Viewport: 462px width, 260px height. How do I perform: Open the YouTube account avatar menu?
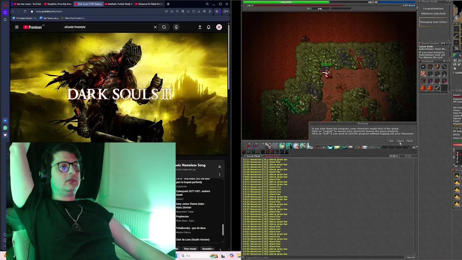(219, 27)
